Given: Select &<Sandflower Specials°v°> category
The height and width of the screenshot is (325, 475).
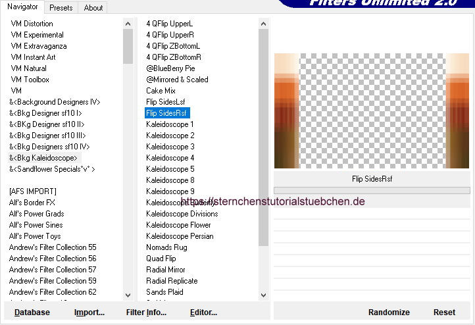Looking at the screenshot, I should (52, 169).
